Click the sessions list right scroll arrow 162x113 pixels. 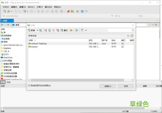[133, 80]
